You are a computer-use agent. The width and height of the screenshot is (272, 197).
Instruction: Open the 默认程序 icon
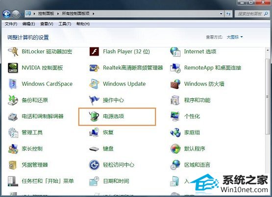[x=175, y=149]
